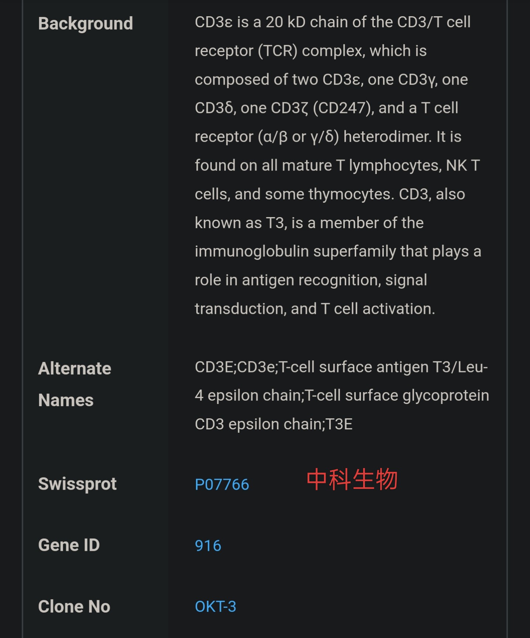This screenshot has height=638, width=530.
Task: Click the 'transduction, and T cell activation.' line
Action: 315,309
